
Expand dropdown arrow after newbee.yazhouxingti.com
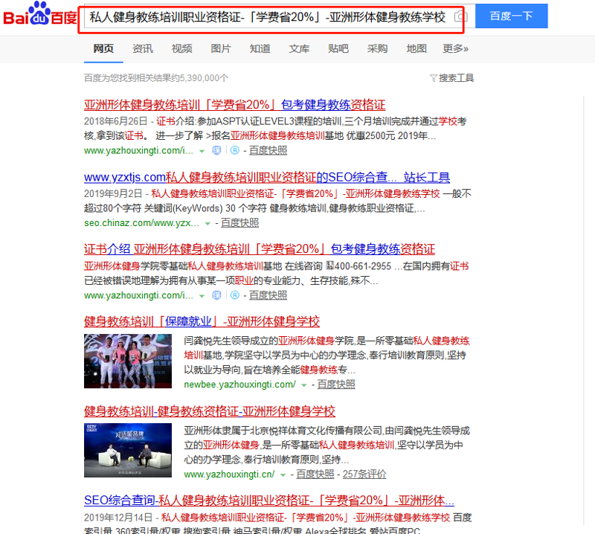click(x=304, y=385)
